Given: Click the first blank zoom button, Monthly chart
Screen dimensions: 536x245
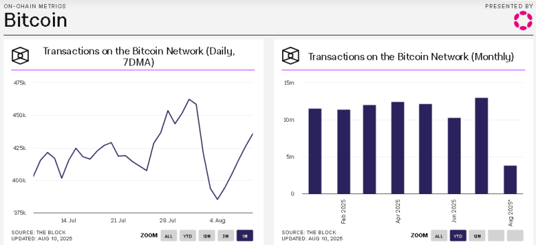Looking at the screenshot, I should 496,236.
